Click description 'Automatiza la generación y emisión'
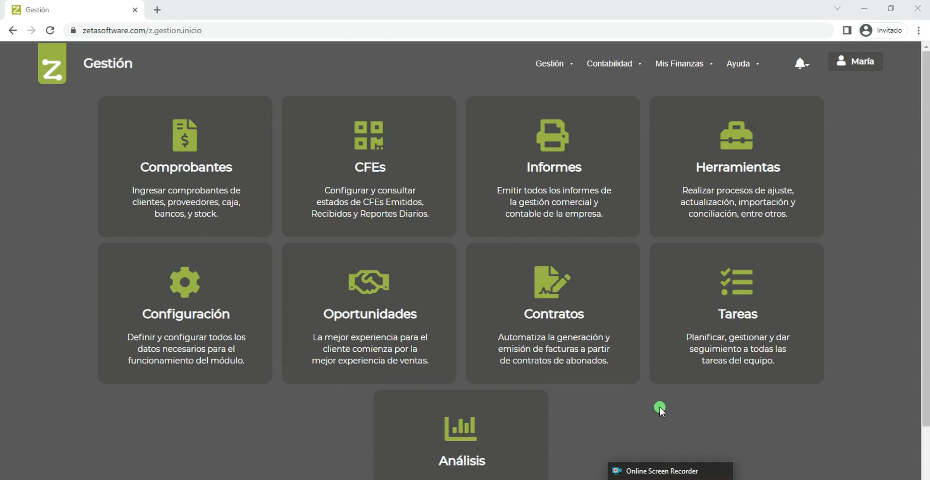Viewport: 930px width, 480px height. [x=554, y=349]
